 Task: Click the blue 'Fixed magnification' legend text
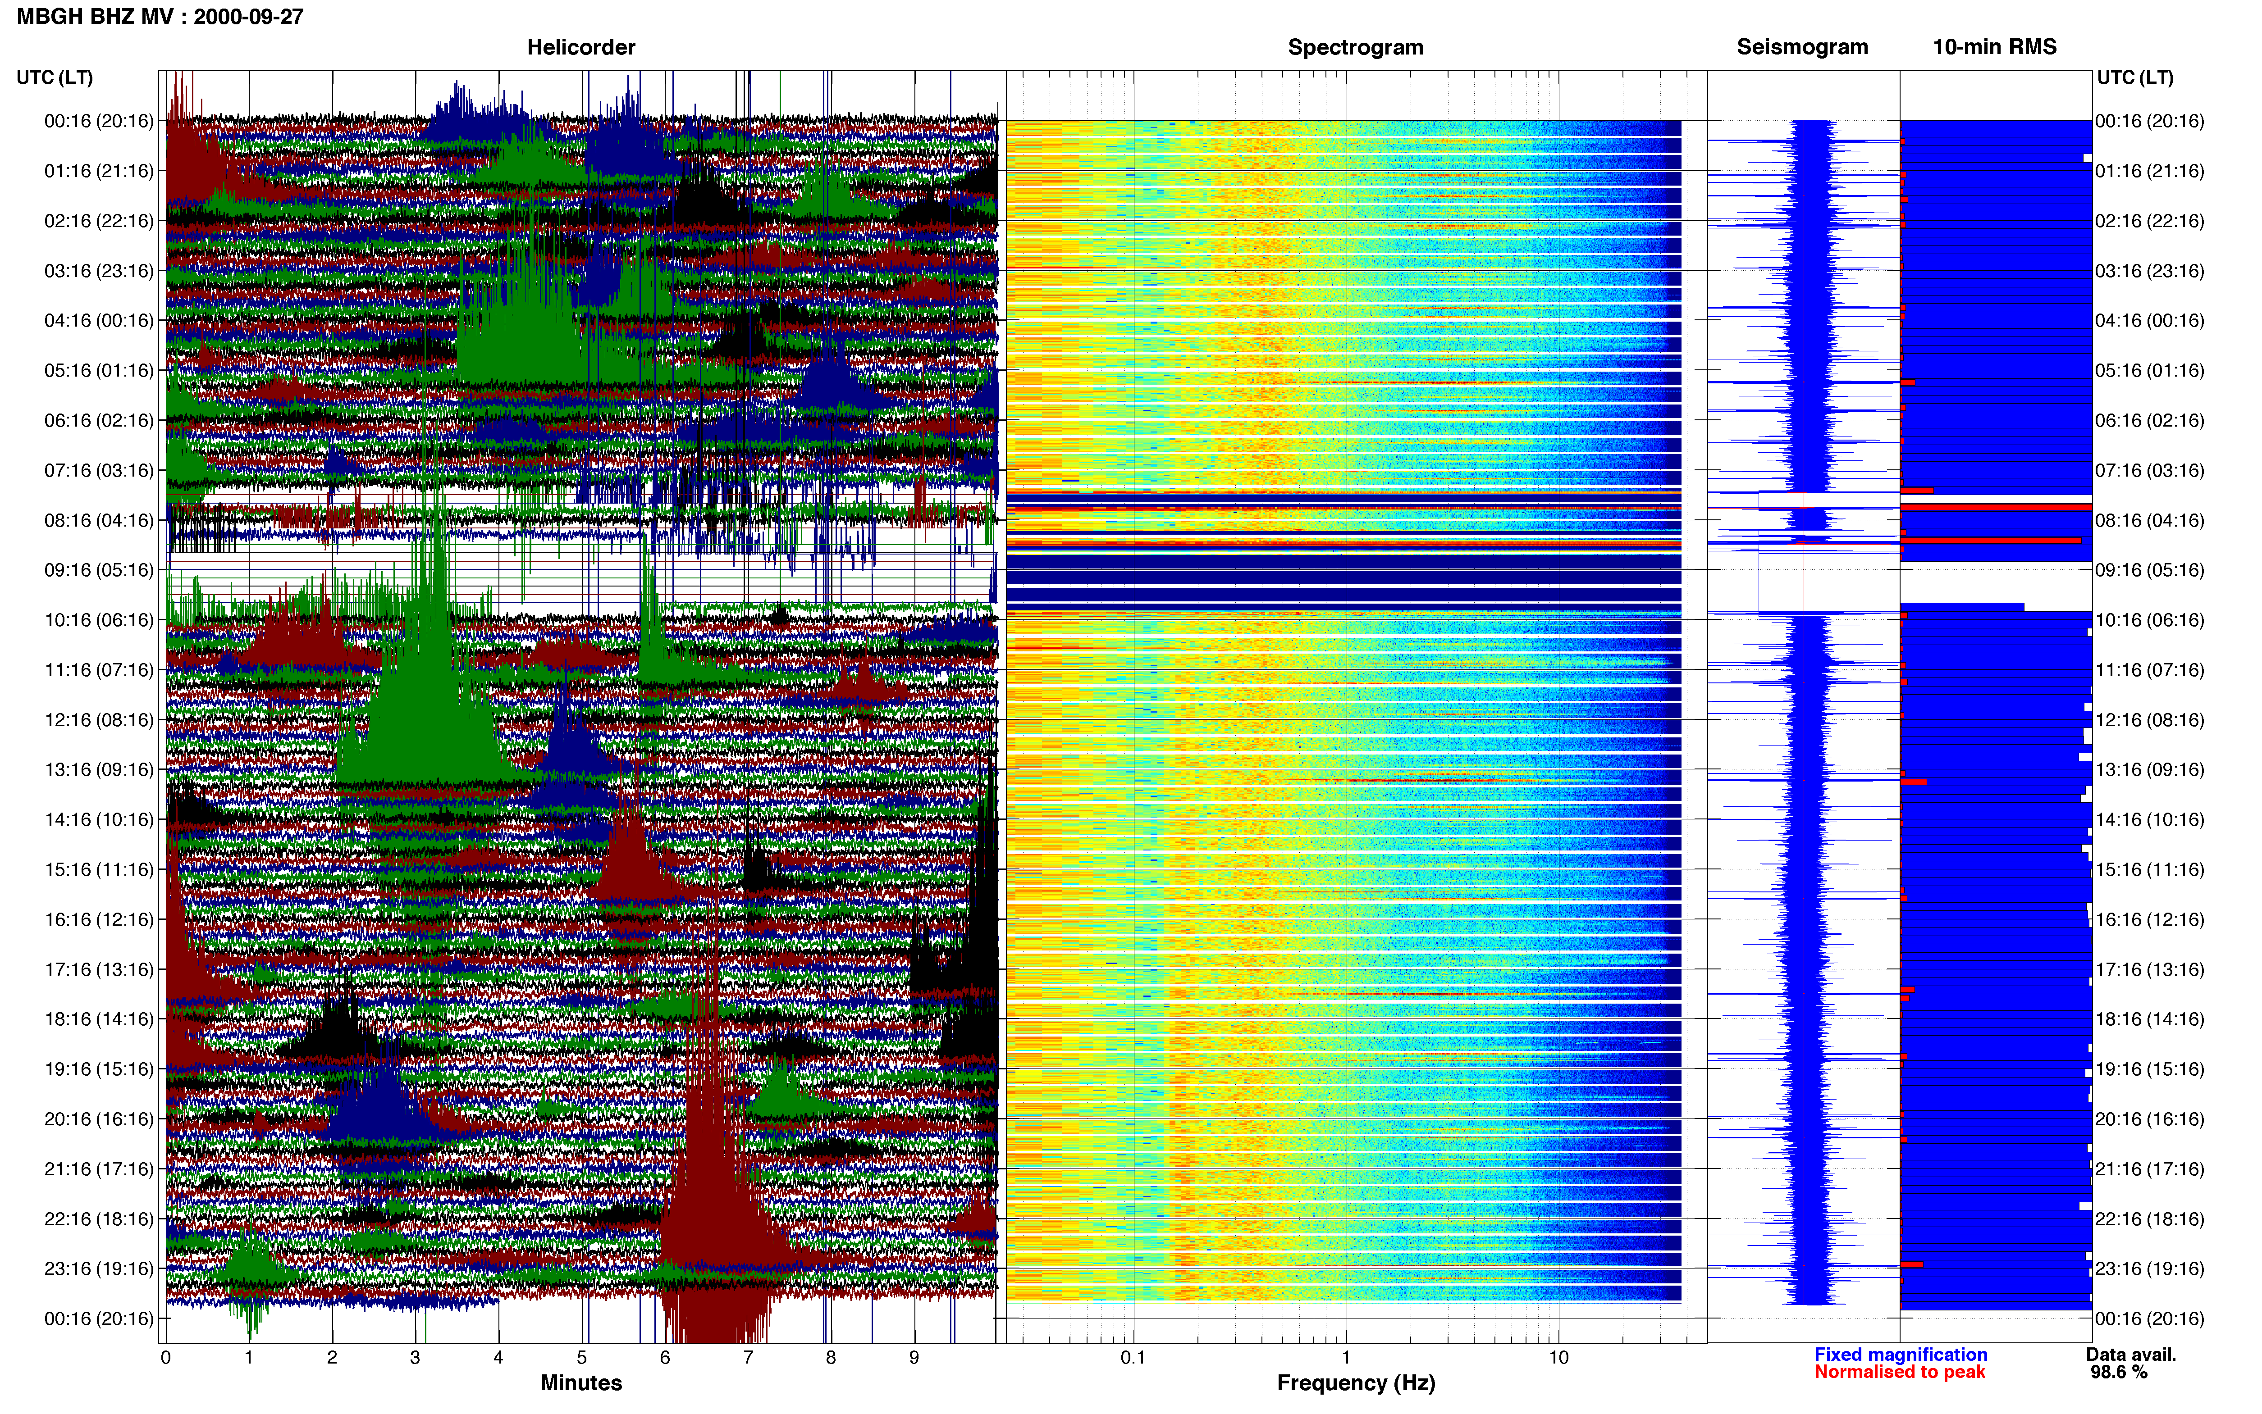1901,1354
